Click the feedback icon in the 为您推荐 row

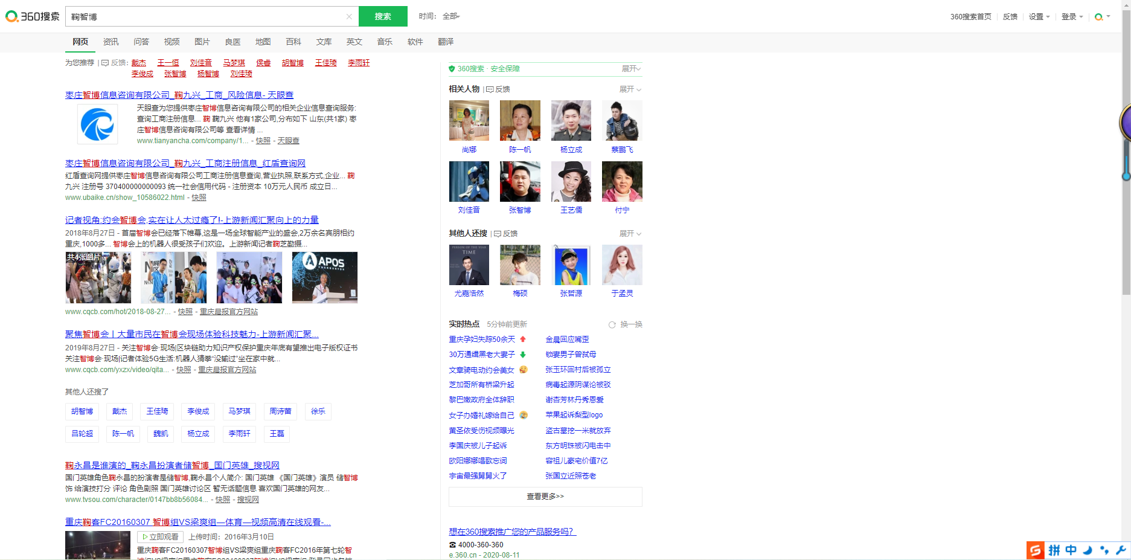pos(105,63)
